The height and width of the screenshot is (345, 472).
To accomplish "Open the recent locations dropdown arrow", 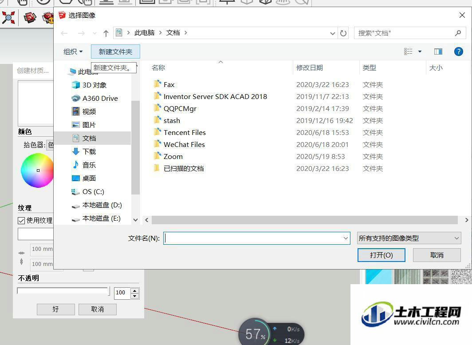I will click(x=95, y=33).
